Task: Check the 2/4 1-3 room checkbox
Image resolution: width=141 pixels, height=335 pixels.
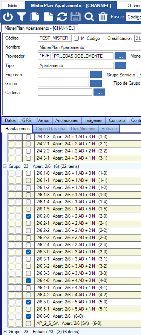Action: click(28, 137)
